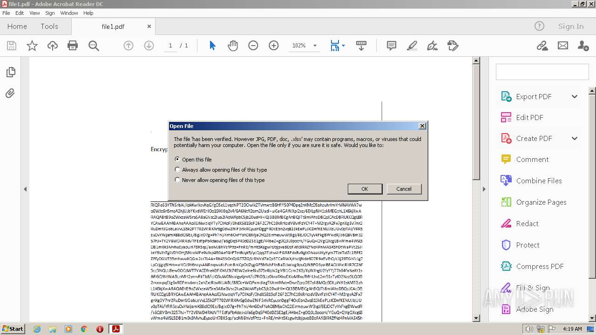Open page thumbnails panel icon
Screen dimensions: 596x335
(10, 72)
